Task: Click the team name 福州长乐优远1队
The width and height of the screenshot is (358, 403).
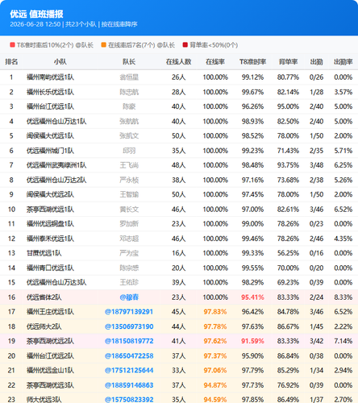Action: pos(50,92)
